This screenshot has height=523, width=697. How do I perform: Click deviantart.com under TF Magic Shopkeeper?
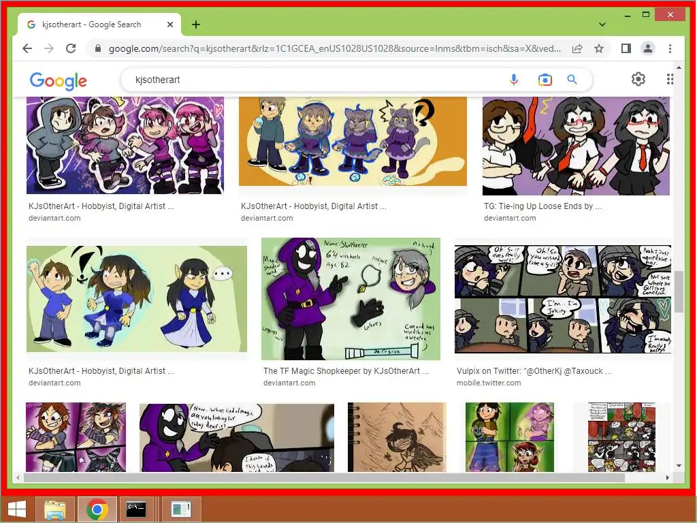(x=289, y=383)
